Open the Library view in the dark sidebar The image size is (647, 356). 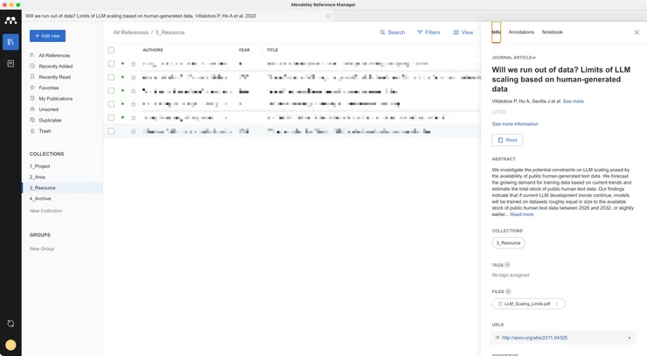point(10,42)
